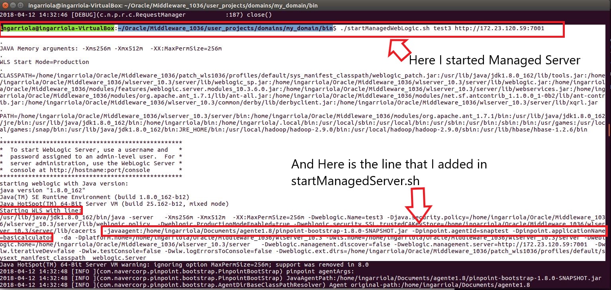Click "Java(TM) SE Runtime Environment (build 1.8.0_162-b12)" line
Image resolution: width=611 pixels, height=290 pixels.
[x=94, y=197]
